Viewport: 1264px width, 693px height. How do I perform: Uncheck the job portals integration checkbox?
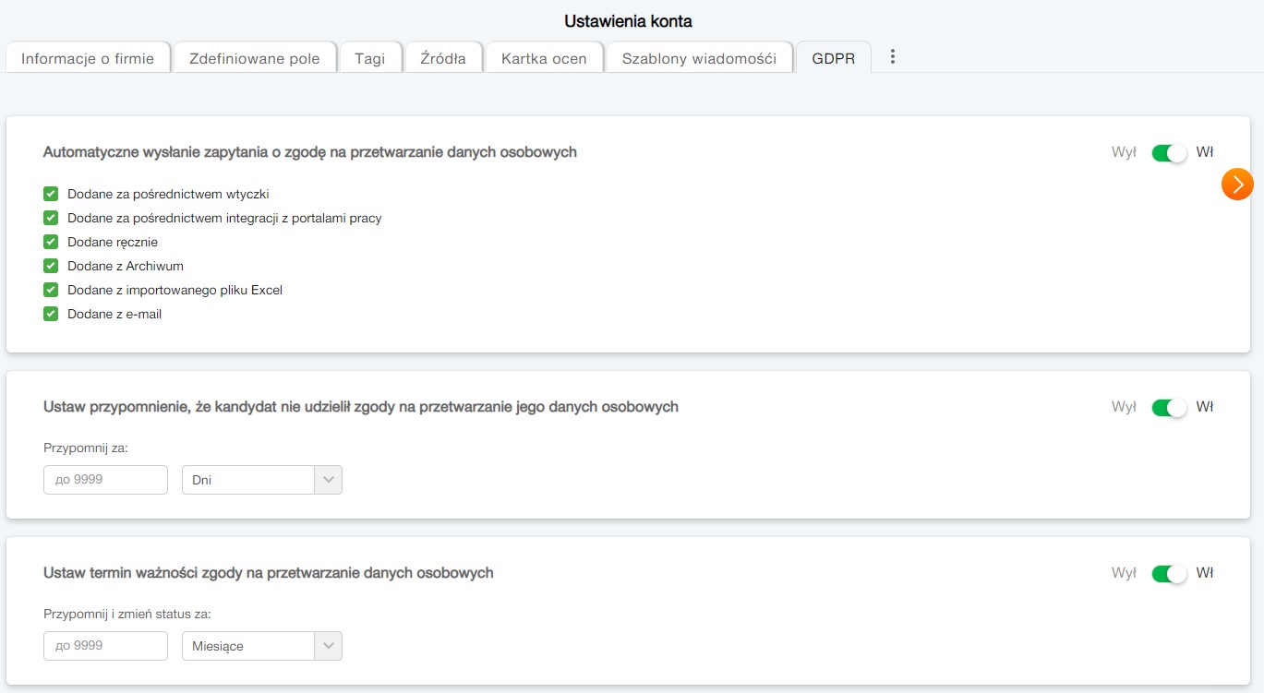pyautogui.click(x=51, y=219)
